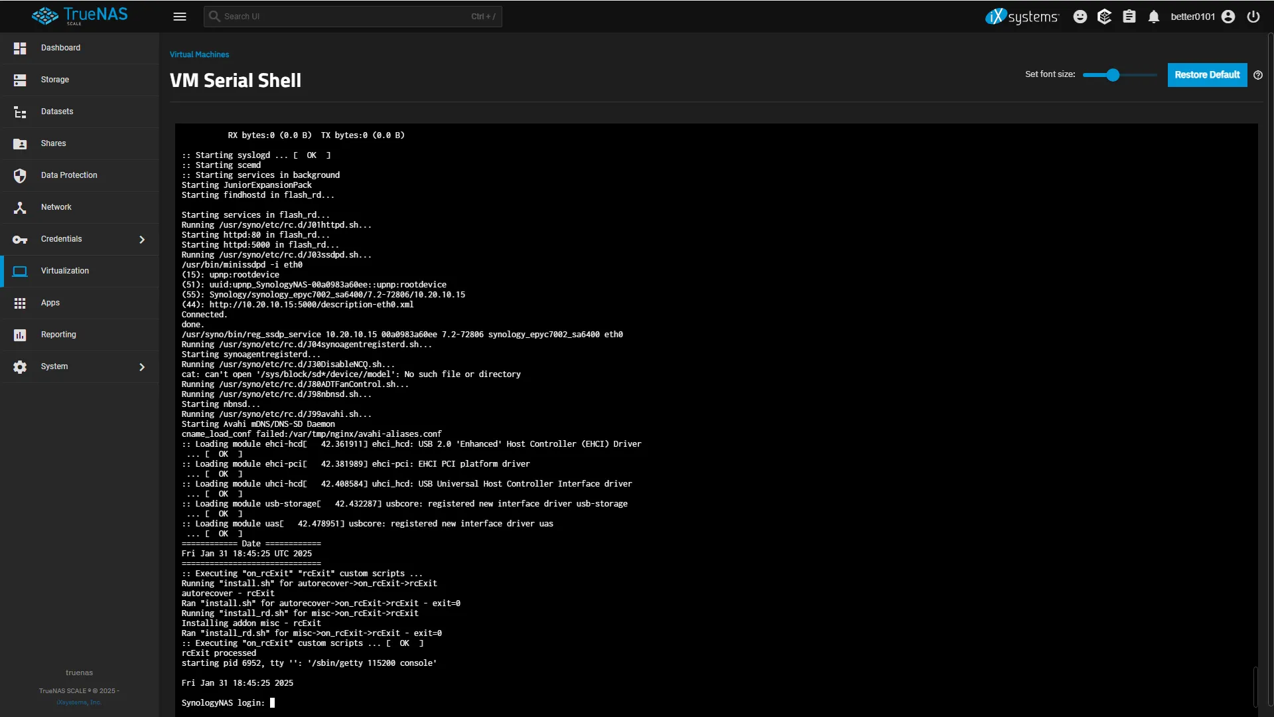The height and width of the screenshot is (717, 1274).
Task: Click the Restore Default button
Action: 1206,75
